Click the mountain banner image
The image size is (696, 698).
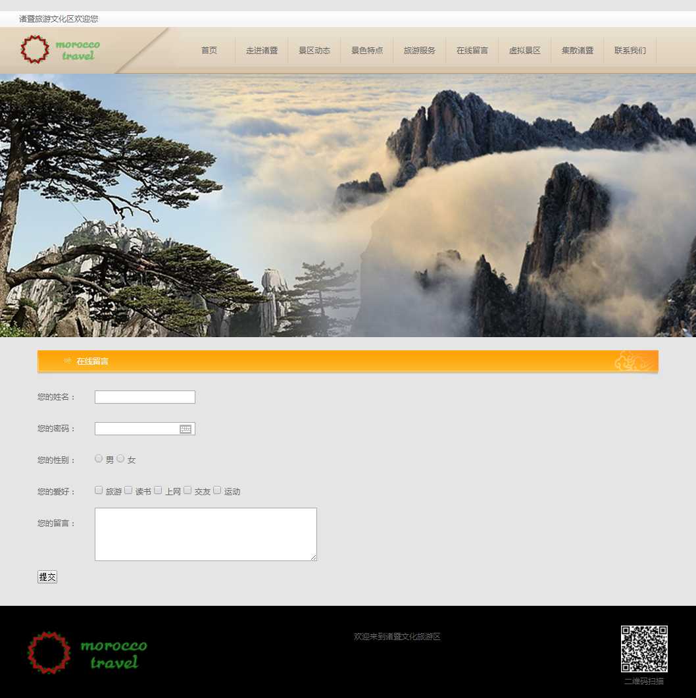coord(348,205)
